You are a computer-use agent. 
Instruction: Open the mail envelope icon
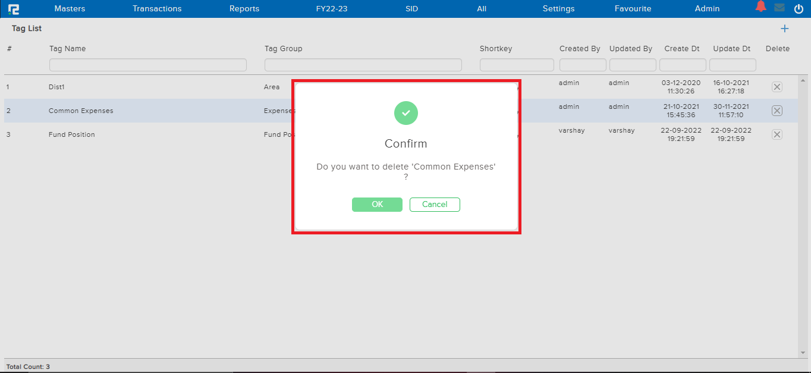click(779, 8)
